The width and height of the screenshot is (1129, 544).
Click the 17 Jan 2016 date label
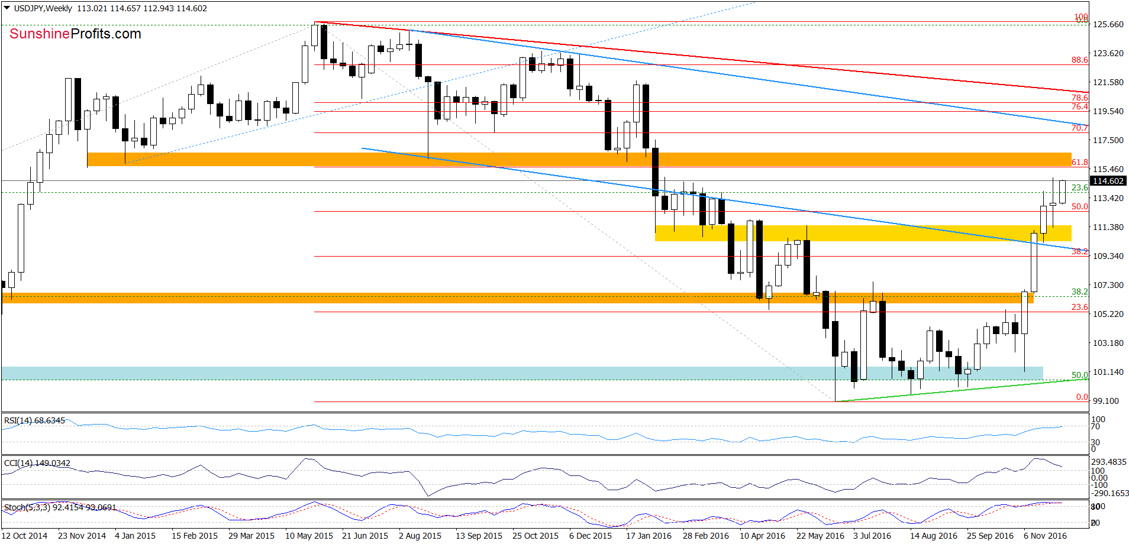[649, 536]
